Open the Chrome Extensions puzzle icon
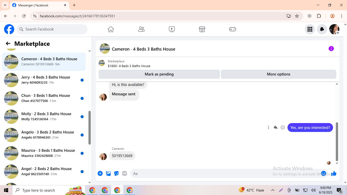Viewport: 347px width, 195px height. point(319,16)
